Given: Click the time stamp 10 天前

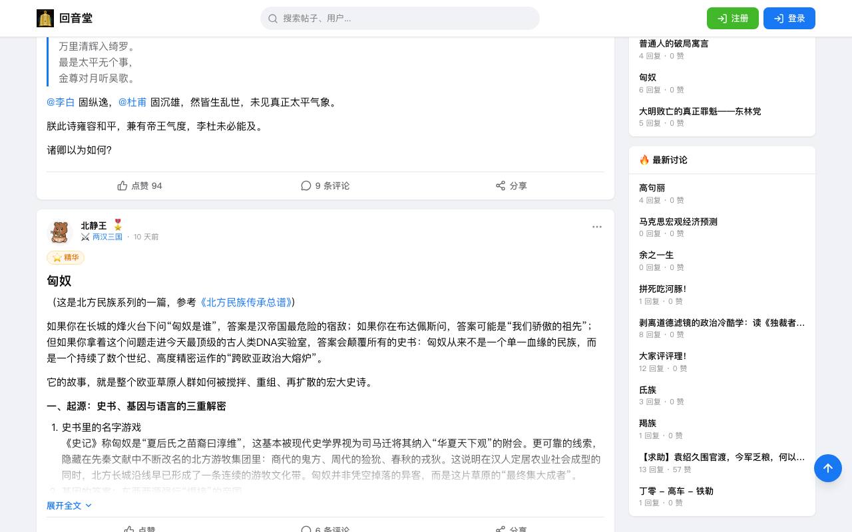Looking at the screenshot, I should pyautogui.click(x=146, y=237).
